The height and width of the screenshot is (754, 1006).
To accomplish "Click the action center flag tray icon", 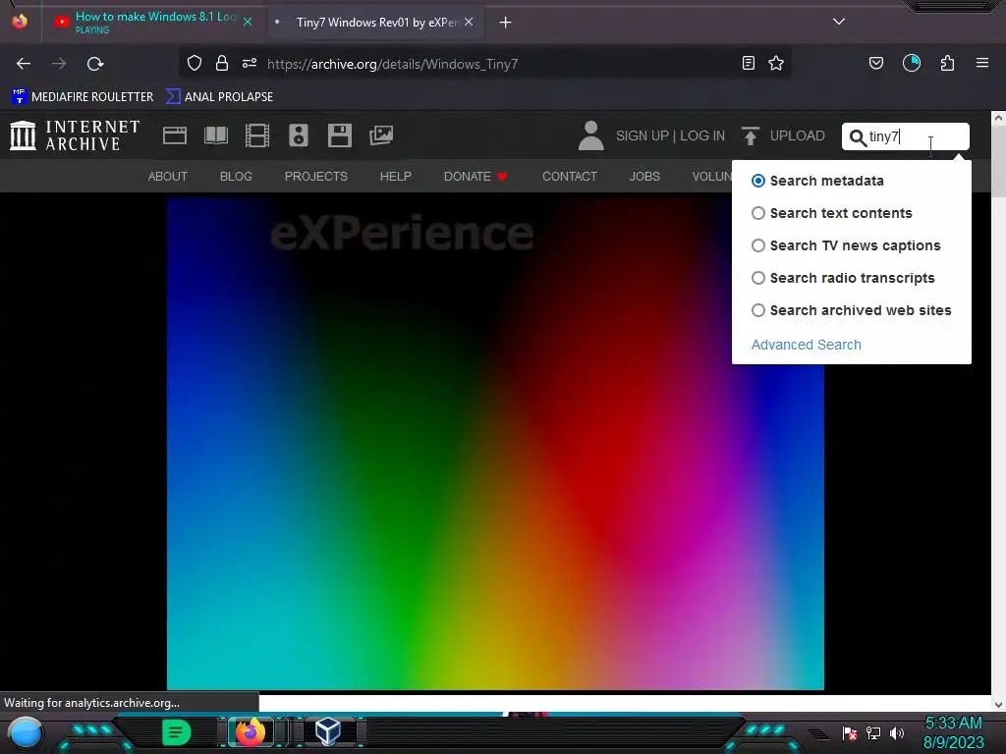I will tap(850, 732).
